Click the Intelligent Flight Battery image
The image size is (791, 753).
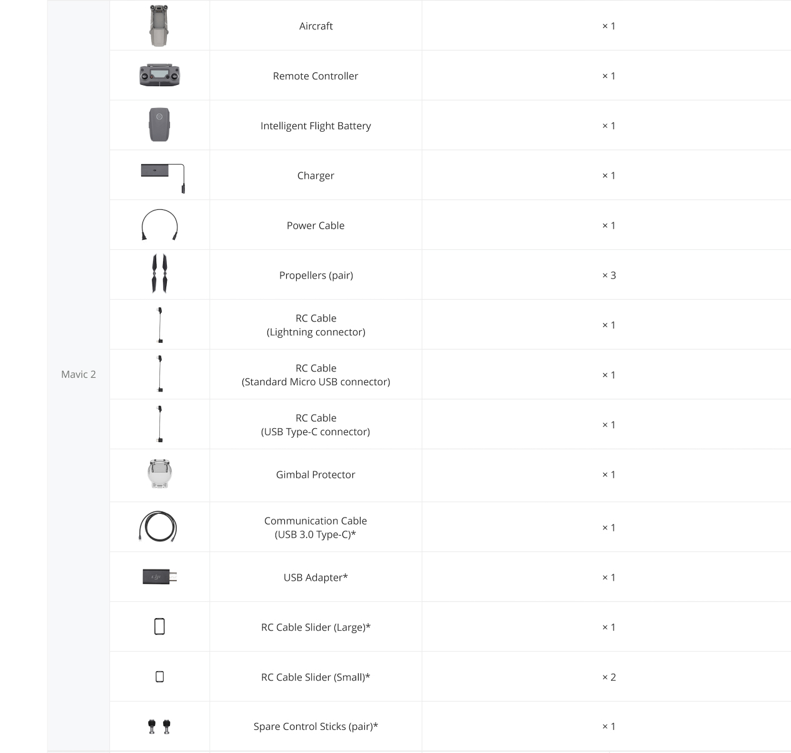point(159,125)
